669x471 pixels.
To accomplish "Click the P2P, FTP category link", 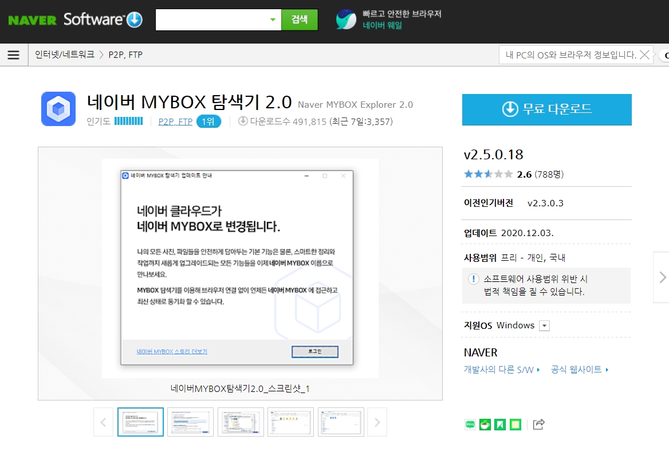I will pyautogui.click(x=175, y=121).
